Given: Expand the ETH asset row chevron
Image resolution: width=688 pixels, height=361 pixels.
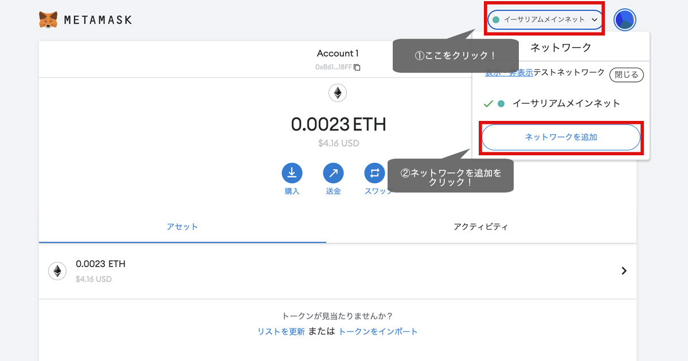Looking at the screenshot, I should 624,271.
